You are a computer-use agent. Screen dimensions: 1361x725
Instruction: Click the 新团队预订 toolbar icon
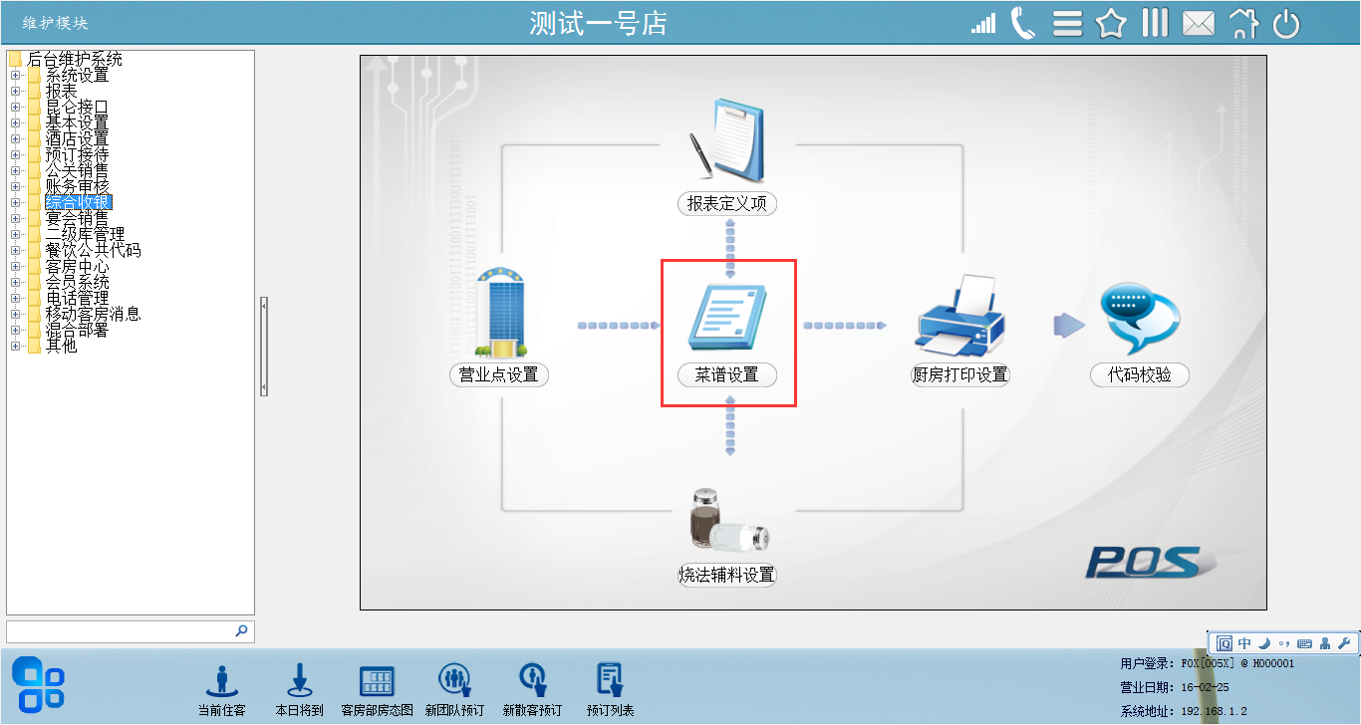pos(454,689)
